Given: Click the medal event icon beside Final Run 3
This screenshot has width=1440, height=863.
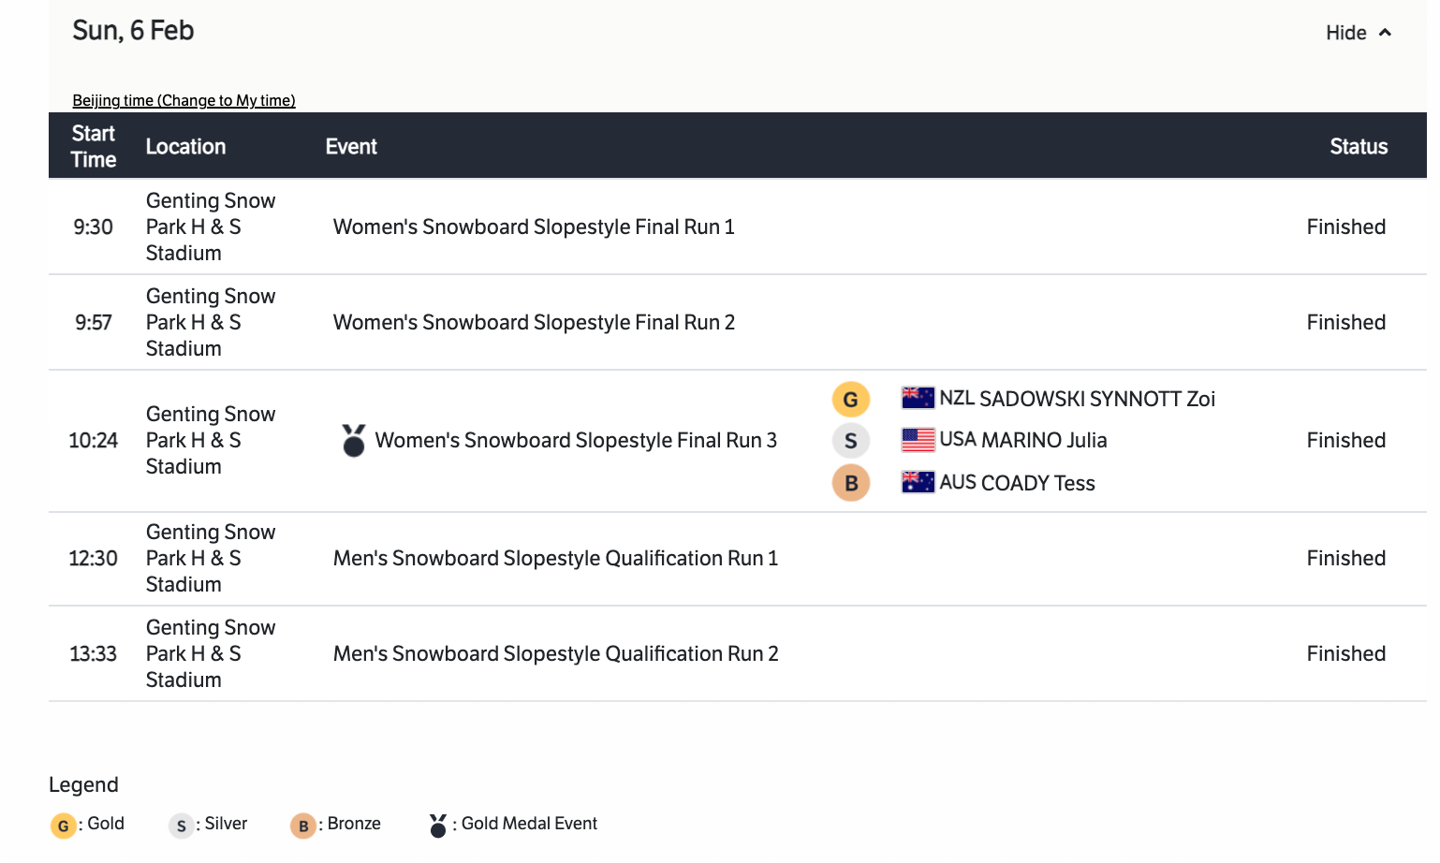Looking at the screenshot, I should click(354, 441).
